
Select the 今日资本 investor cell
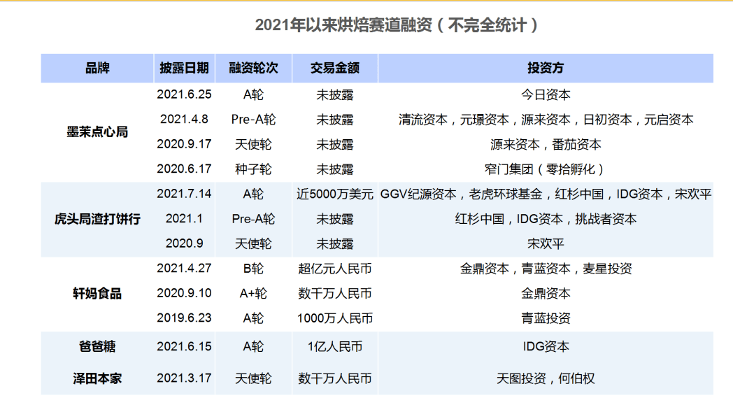(546, 94)
